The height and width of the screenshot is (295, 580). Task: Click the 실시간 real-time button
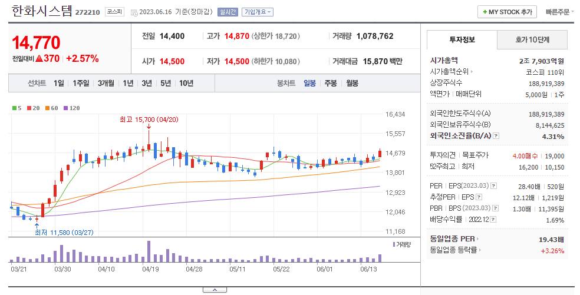coord(228,12)
